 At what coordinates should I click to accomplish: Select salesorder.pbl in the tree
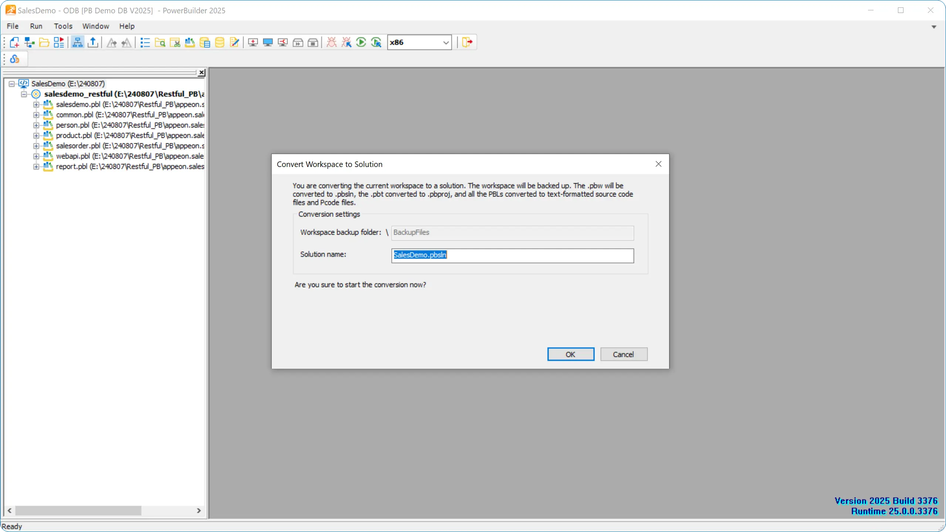[x=130, y=146]
